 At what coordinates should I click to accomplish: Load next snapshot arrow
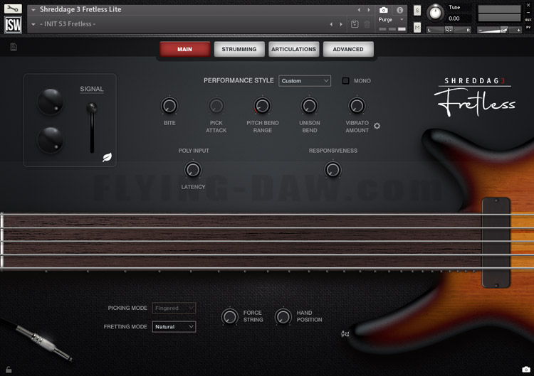[341, 24]
